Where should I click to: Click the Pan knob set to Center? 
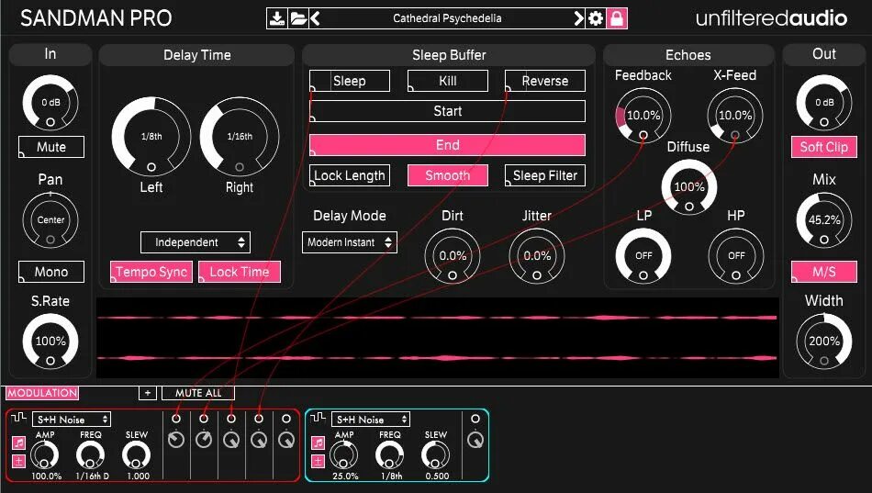(x=50, y=219)
